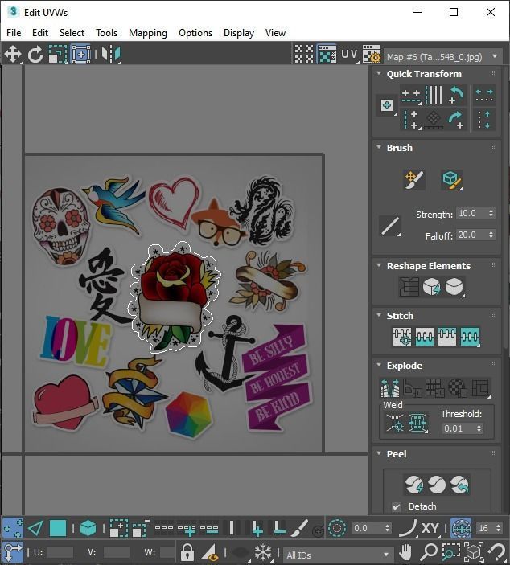Click Space Vertically icon
This screenshot has height=565, width=510.
(483, 120)
